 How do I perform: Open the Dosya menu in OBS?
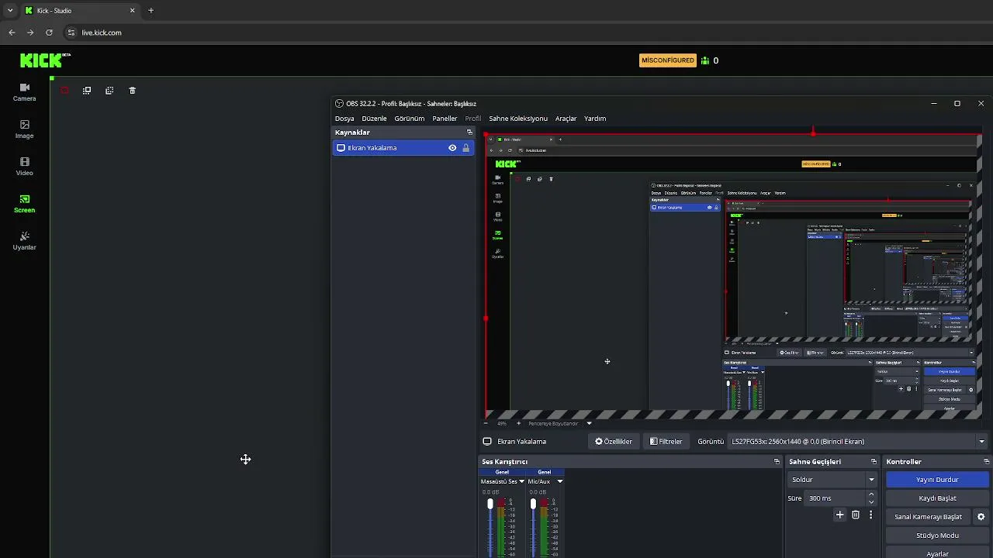point(344,119)
